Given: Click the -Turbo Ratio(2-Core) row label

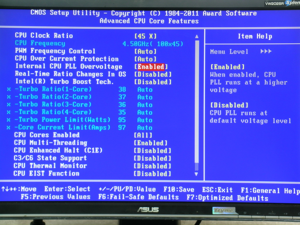Looking at the screenshot, I should tap(53, 97).
